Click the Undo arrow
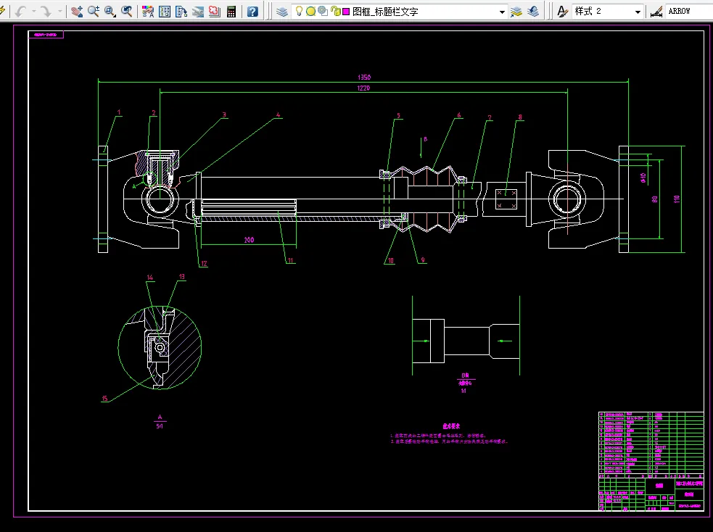Image resolution: width=713 pixels, height=532 pixels. click(20, 12)
